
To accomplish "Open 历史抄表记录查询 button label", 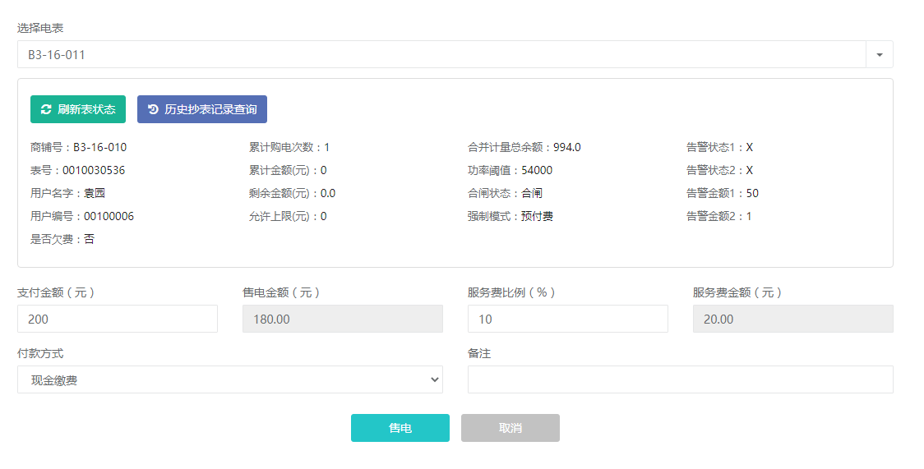I will coord(210,109).
